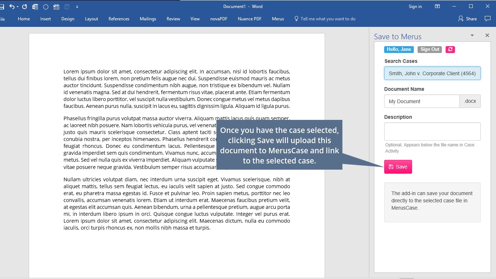496x279 pixels.
Task: Open the Save to Merus pane options dropdown
Action: pos(472,35)
